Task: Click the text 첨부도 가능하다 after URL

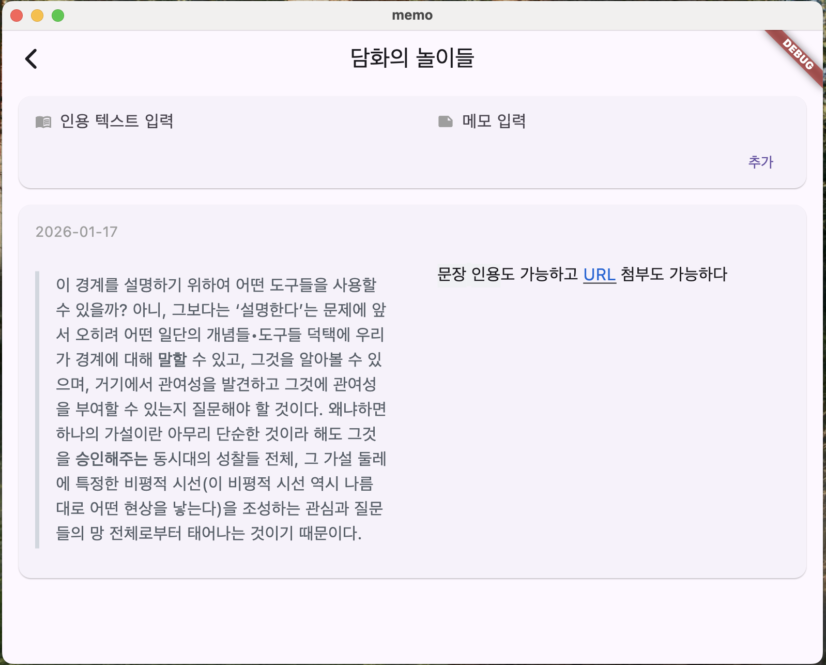Action: [674, 274]
